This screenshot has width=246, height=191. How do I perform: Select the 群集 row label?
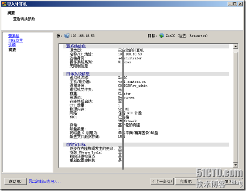(x=74, y=94)
